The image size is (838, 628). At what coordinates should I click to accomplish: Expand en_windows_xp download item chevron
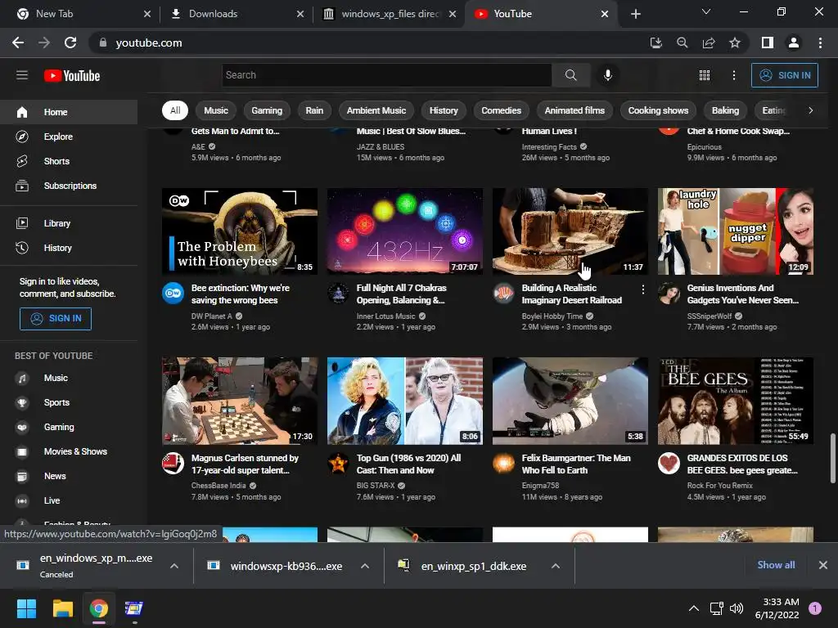point(174,566)
